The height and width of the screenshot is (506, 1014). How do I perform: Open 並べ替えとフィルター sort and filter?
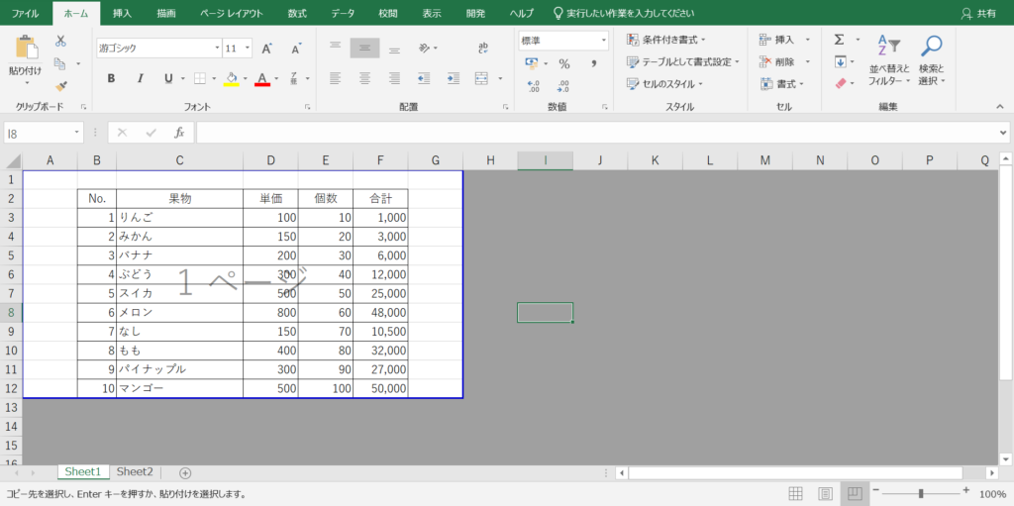[889, 60]
